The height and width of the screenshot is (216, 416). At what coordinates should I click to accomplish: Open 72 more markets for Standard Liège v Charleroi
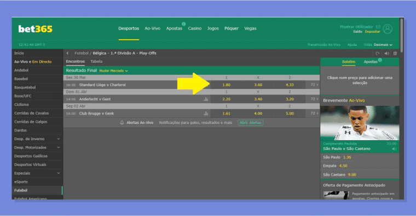point(314,85)
